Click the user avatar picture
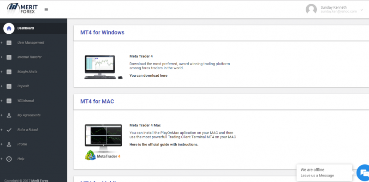Viewport: 369px width, 182px height. [311, 9]
